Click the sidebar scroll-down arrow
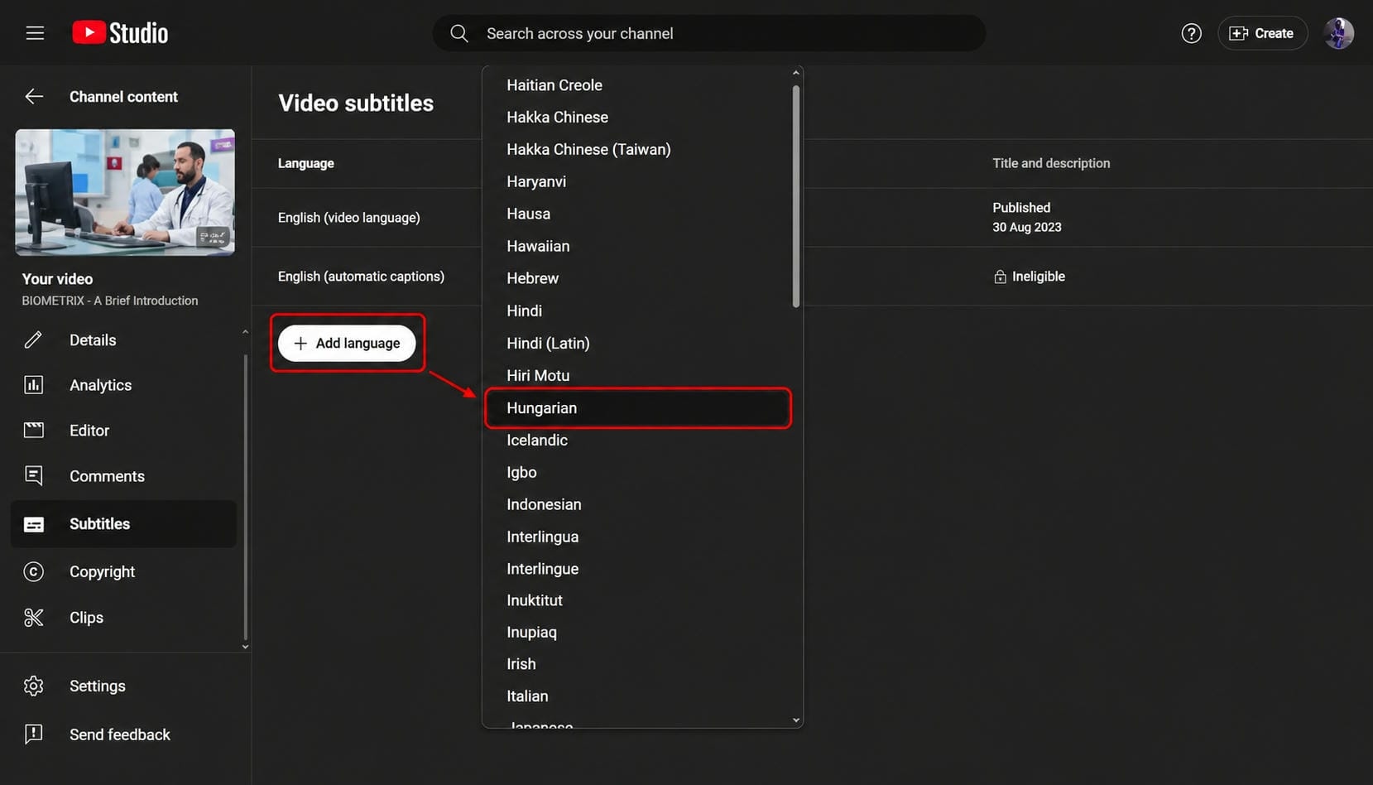 click(x=245, y=647)
